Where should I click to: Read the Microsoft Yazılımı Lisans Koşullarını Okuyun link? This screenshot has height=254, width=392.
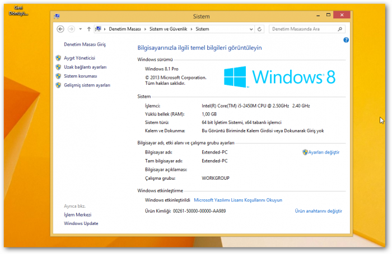[238, 200]
